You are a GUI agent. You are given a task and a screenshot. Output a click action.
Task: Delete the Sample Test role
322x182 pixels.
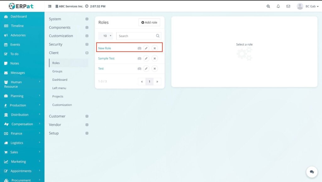point(154,58)
